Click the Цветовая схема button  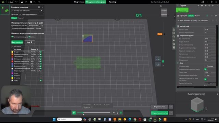point(17,42)
